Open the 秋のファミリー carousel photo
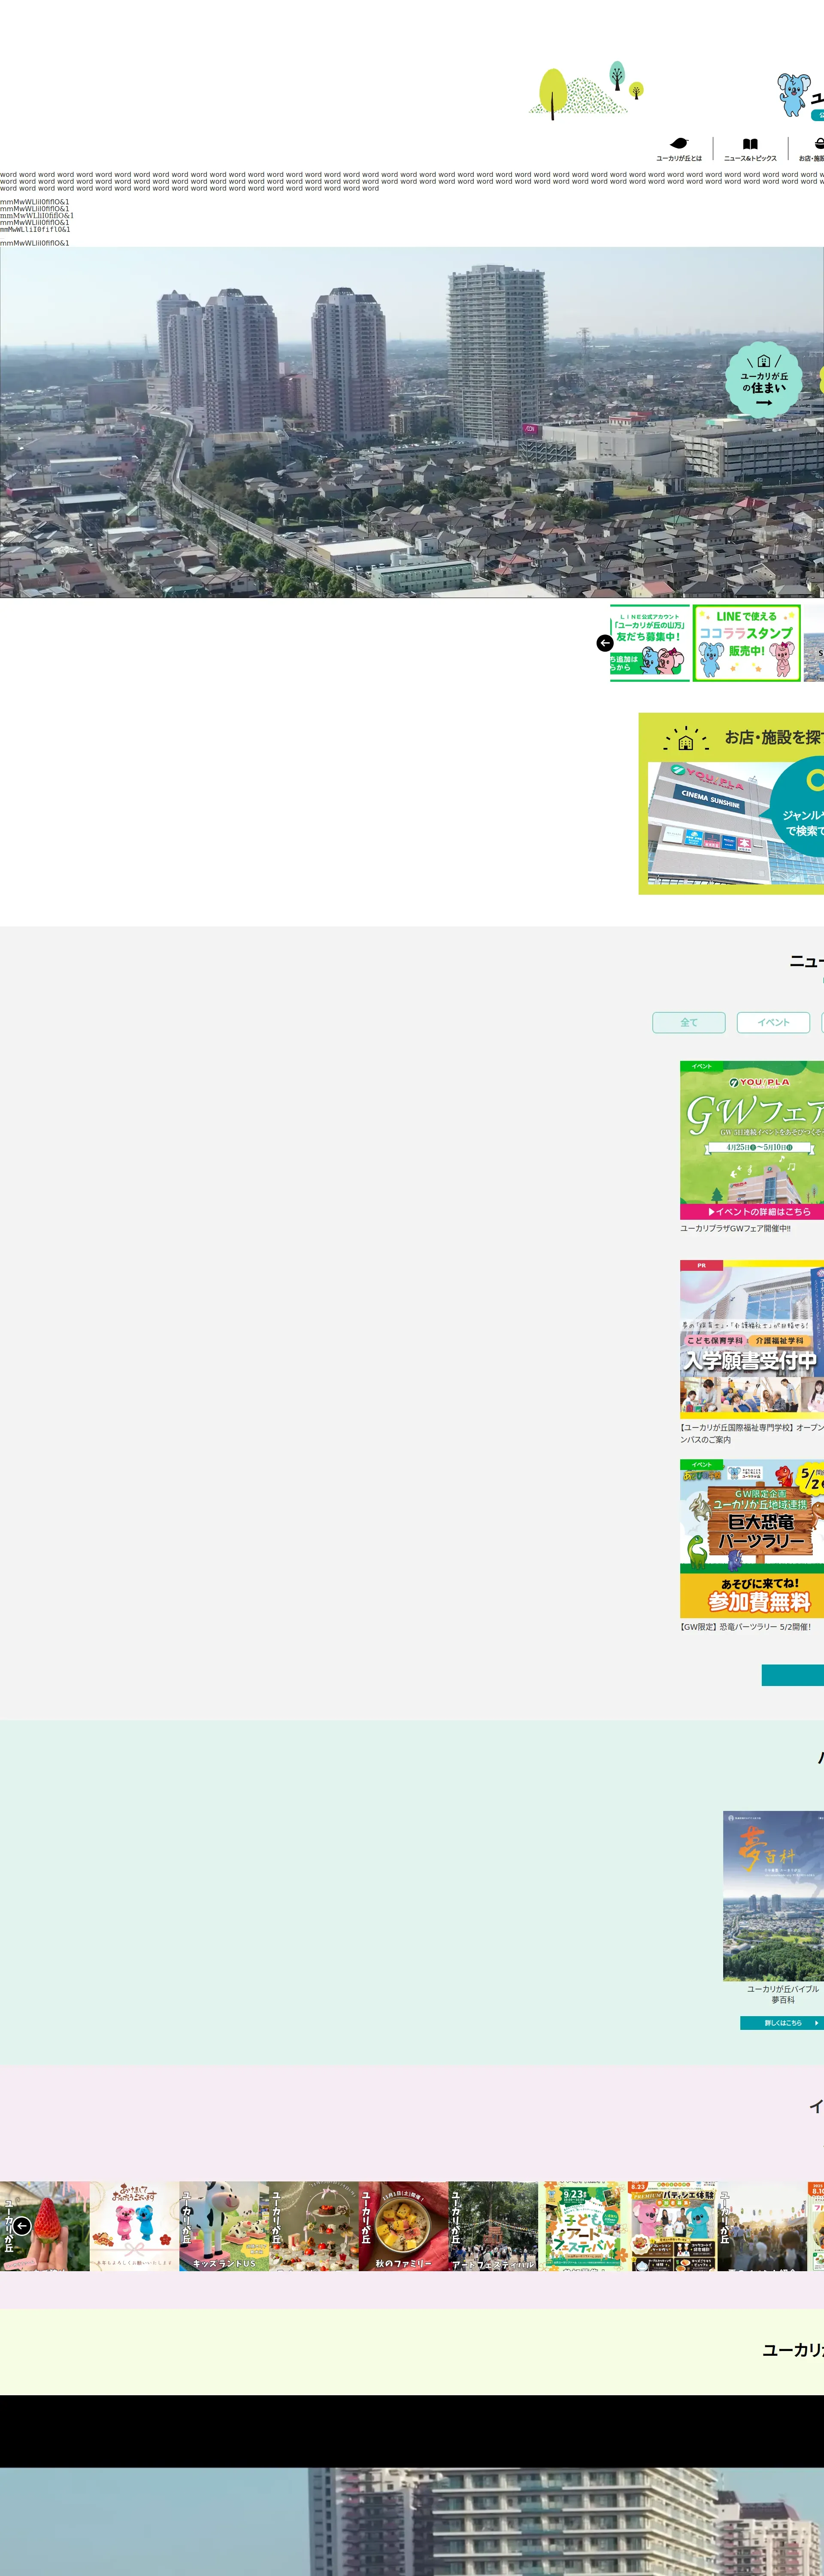 coord(403,2226)
